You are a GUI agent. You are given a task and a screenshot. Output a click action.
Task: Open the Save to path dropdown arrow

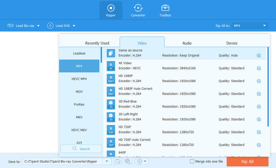tap(107, 161)
